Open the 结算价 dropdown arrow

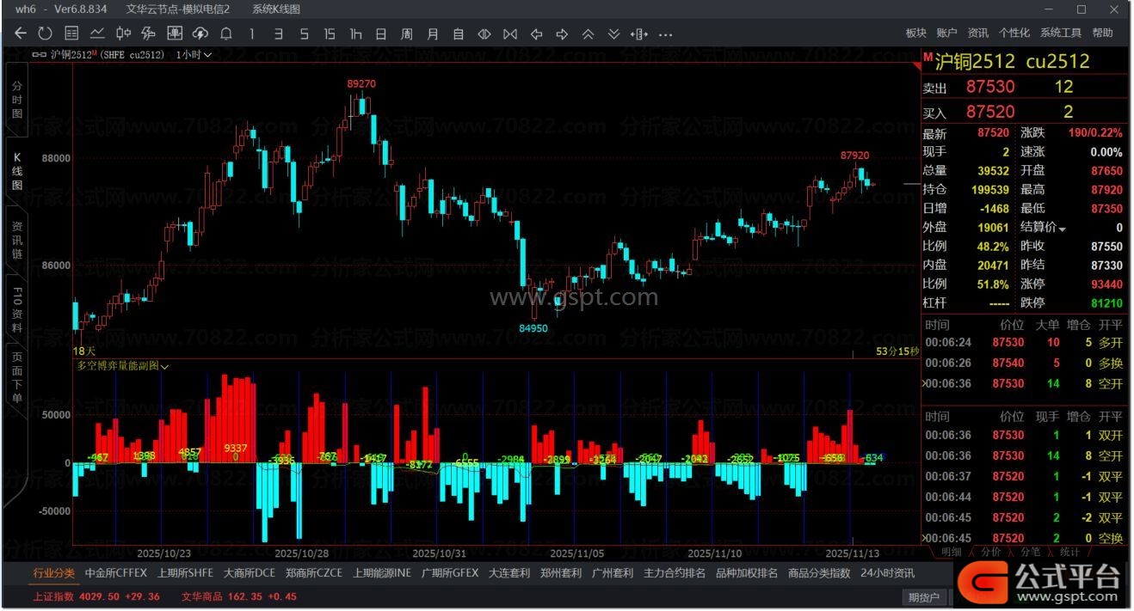[x=1062, y=229]
